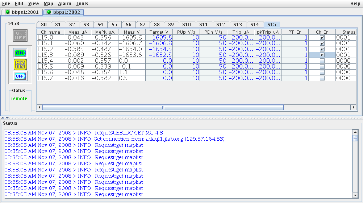Toggle Ch_En checkbox for L15.1
Screen dimensions: 363x203
[x=322, y=43]
